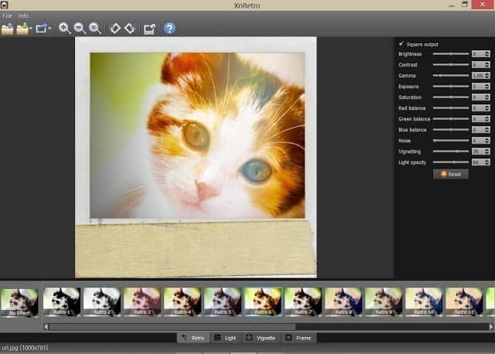The height and width of the screenshot is (354, 495).
Task: Open the settings icon beside the help button
Action: coord(149,29)
